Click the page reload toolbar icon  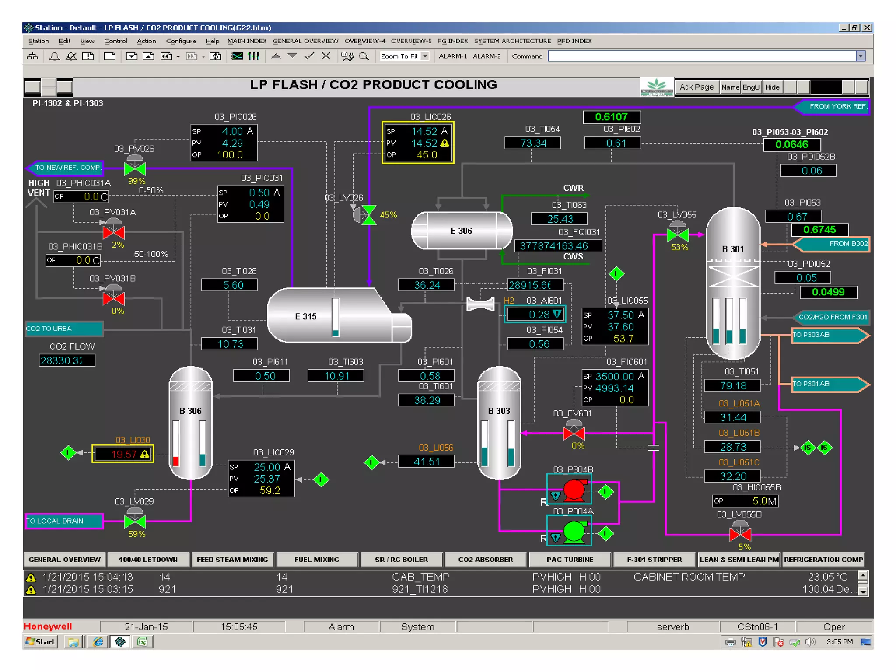[x=216, y=56]
